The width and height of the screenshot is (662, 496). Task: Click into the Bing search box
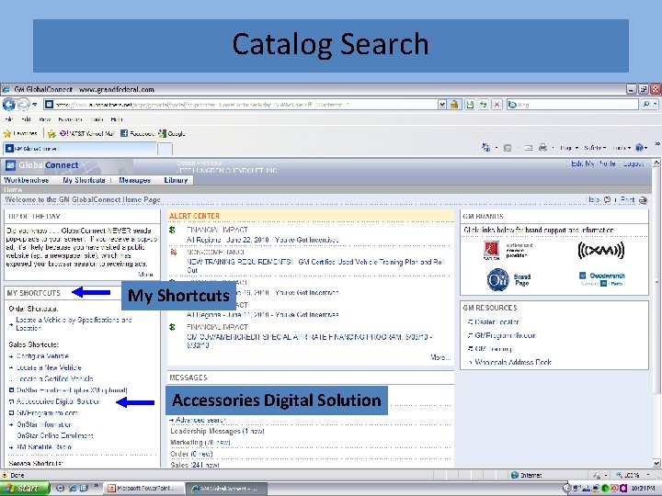[x=573, y=104]
